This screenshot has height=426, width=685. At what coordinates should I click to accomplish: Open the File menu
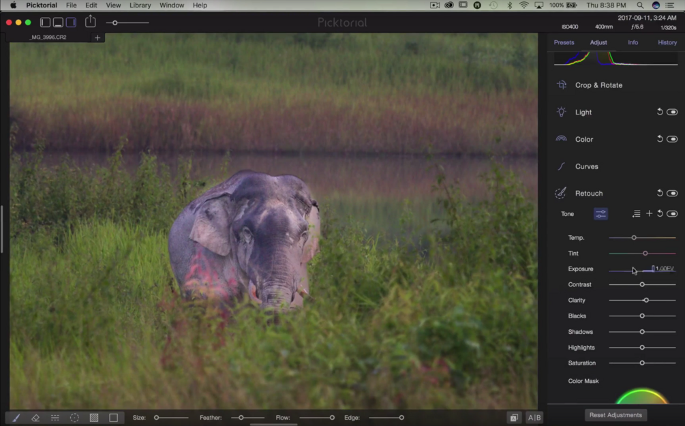click(71, 5)
